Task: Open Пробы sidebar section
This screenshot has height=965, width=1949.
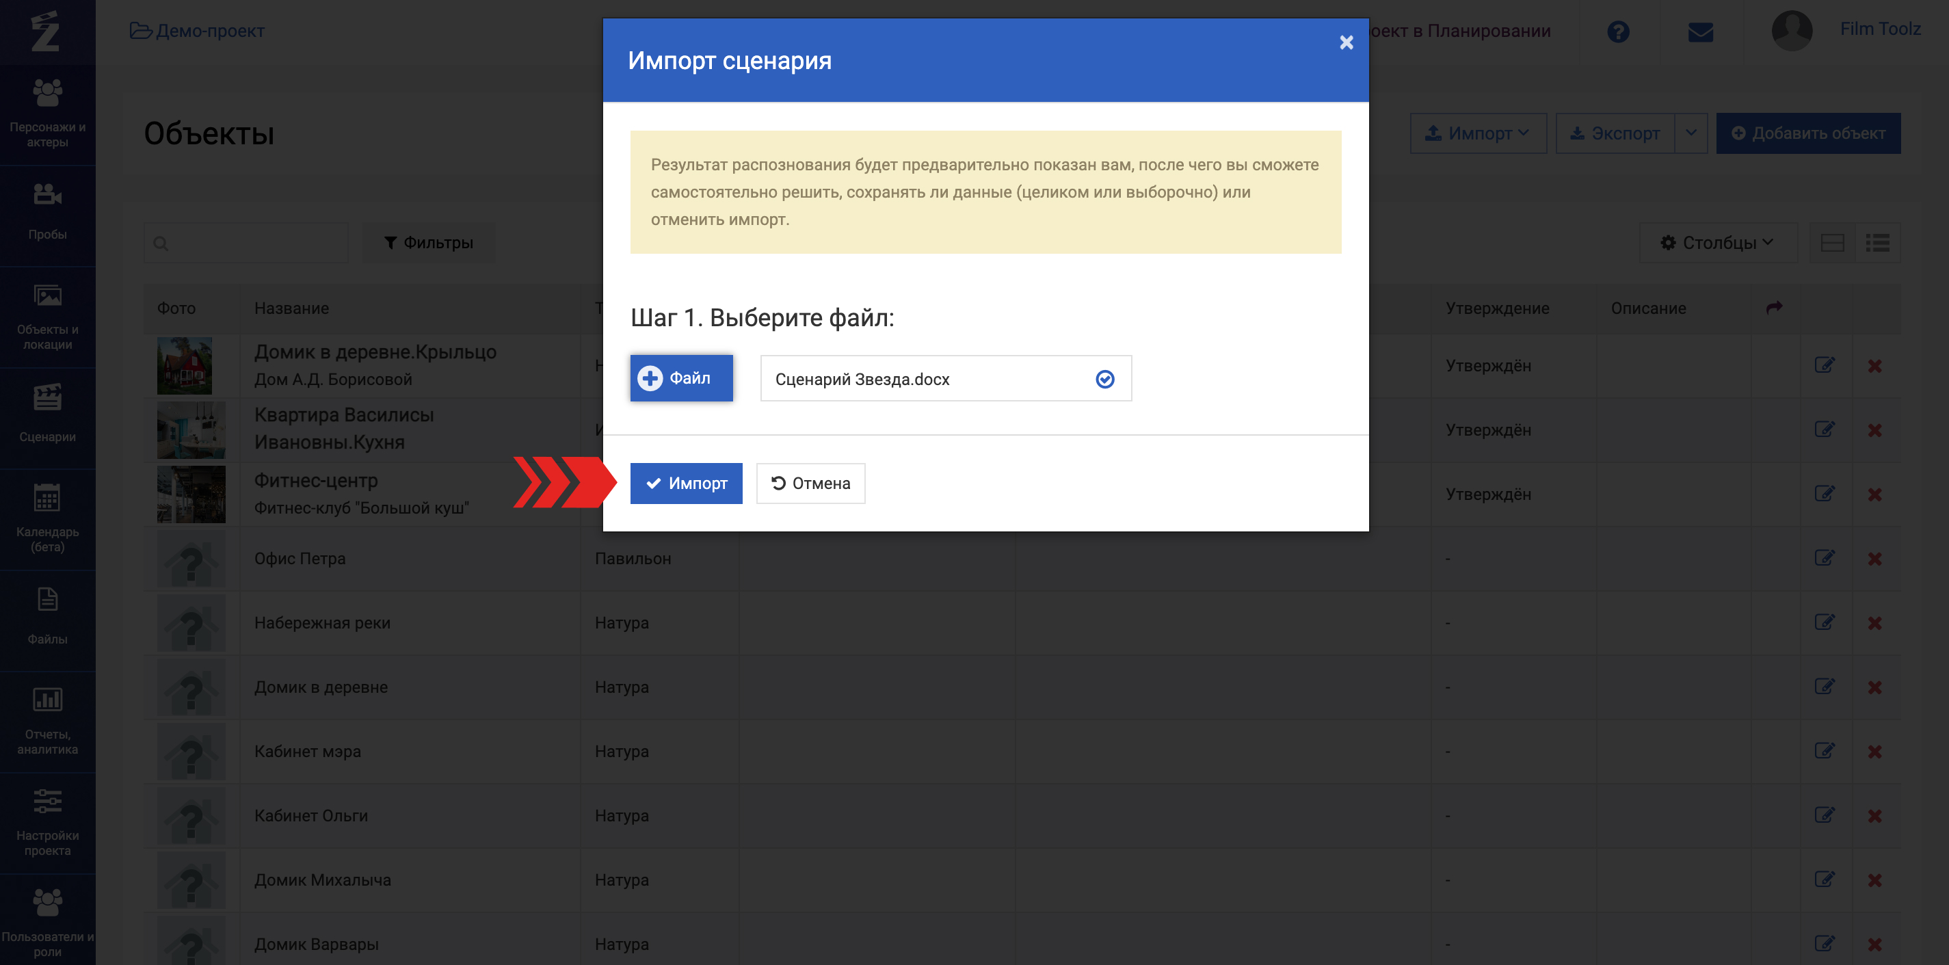Action: point(48,215)
